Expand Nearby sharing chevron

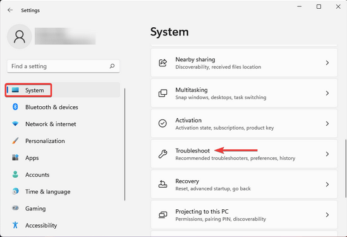[x=327, y=63]
